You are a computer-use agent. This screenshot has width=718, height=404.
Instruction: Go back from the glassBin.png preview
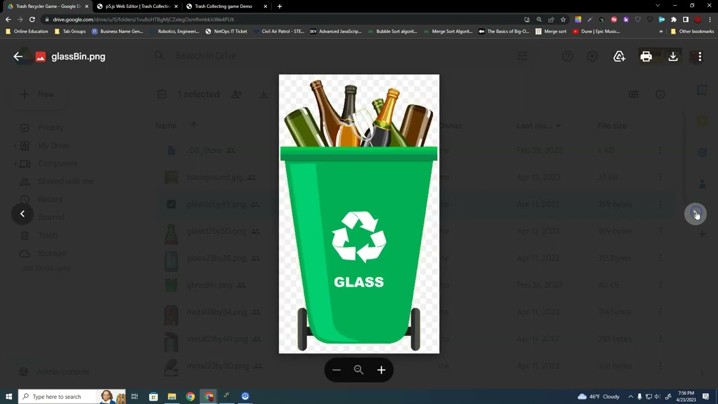point(18,56)
